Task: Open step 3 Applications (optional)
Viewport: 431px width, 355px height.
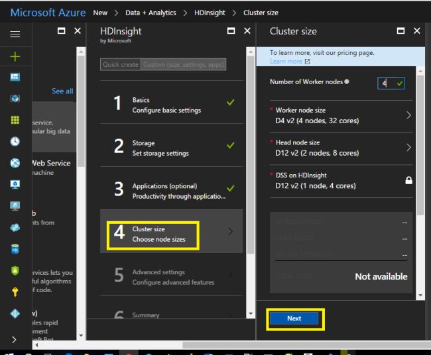Action: click(172, 189)
